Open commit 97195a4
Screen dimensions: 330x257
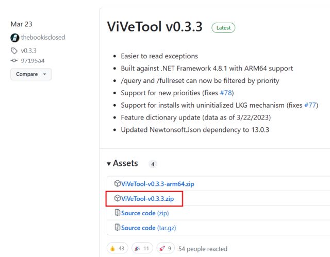tap(34, 60)
